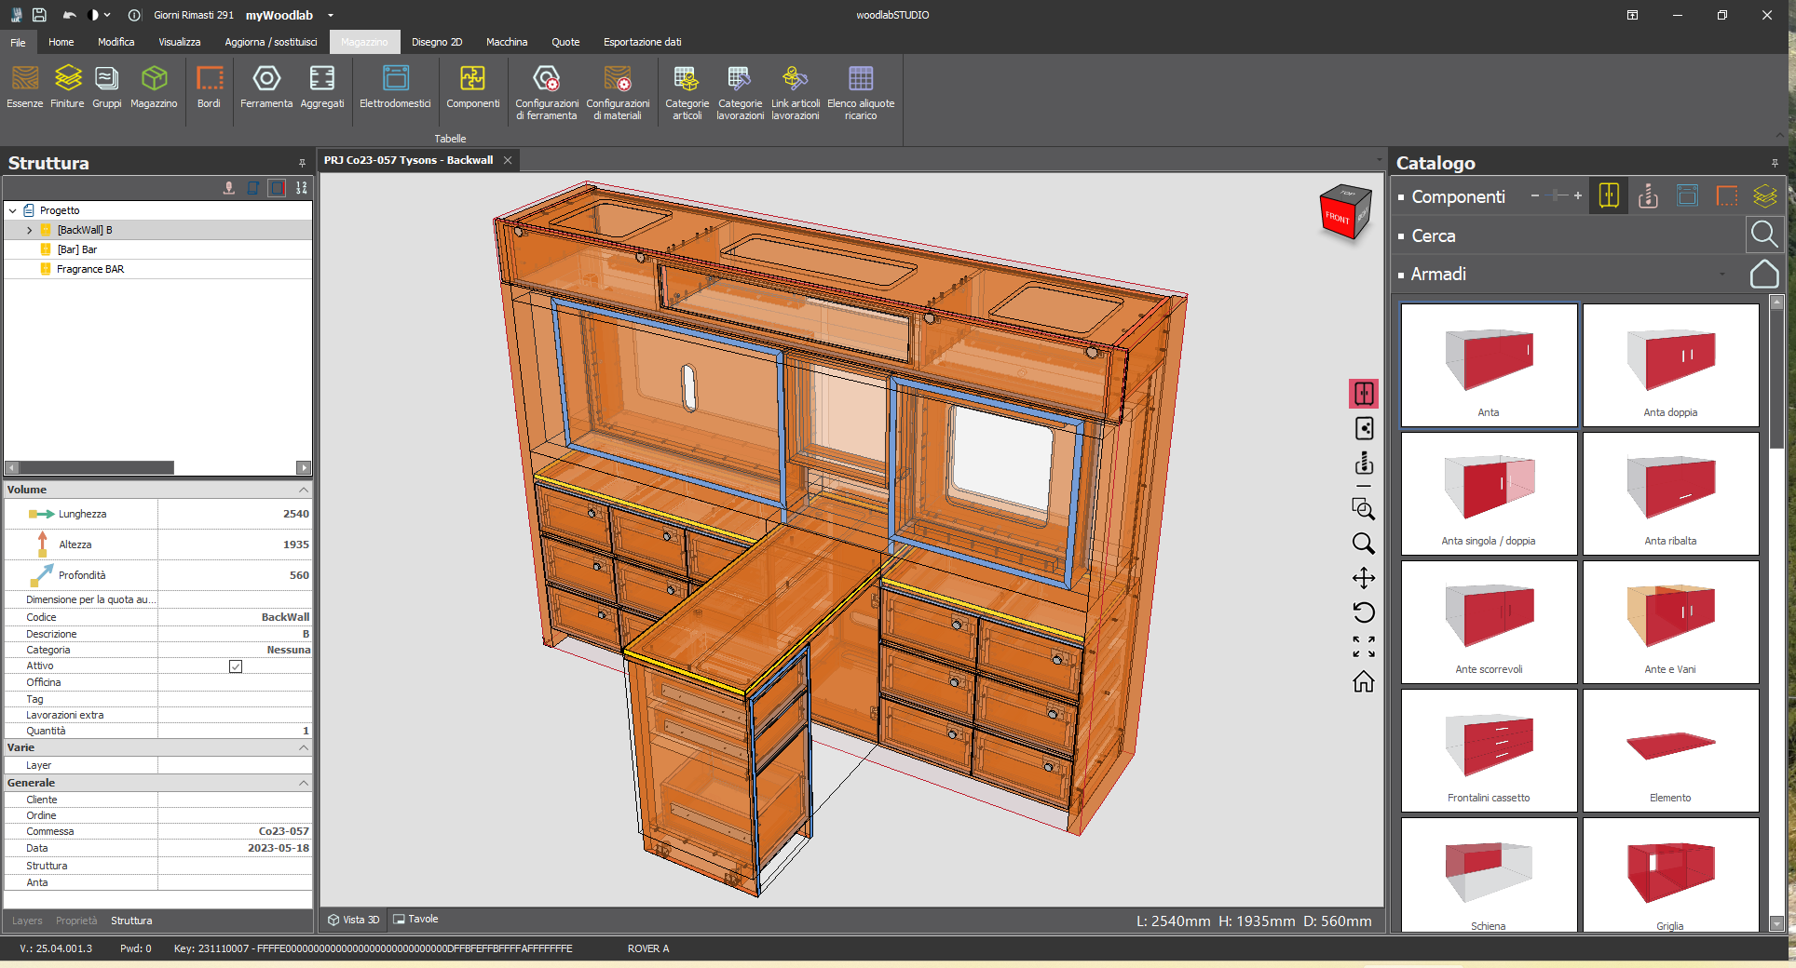
Task: Open the Elettrodomestici table
Action: click(x=394, y=88)
